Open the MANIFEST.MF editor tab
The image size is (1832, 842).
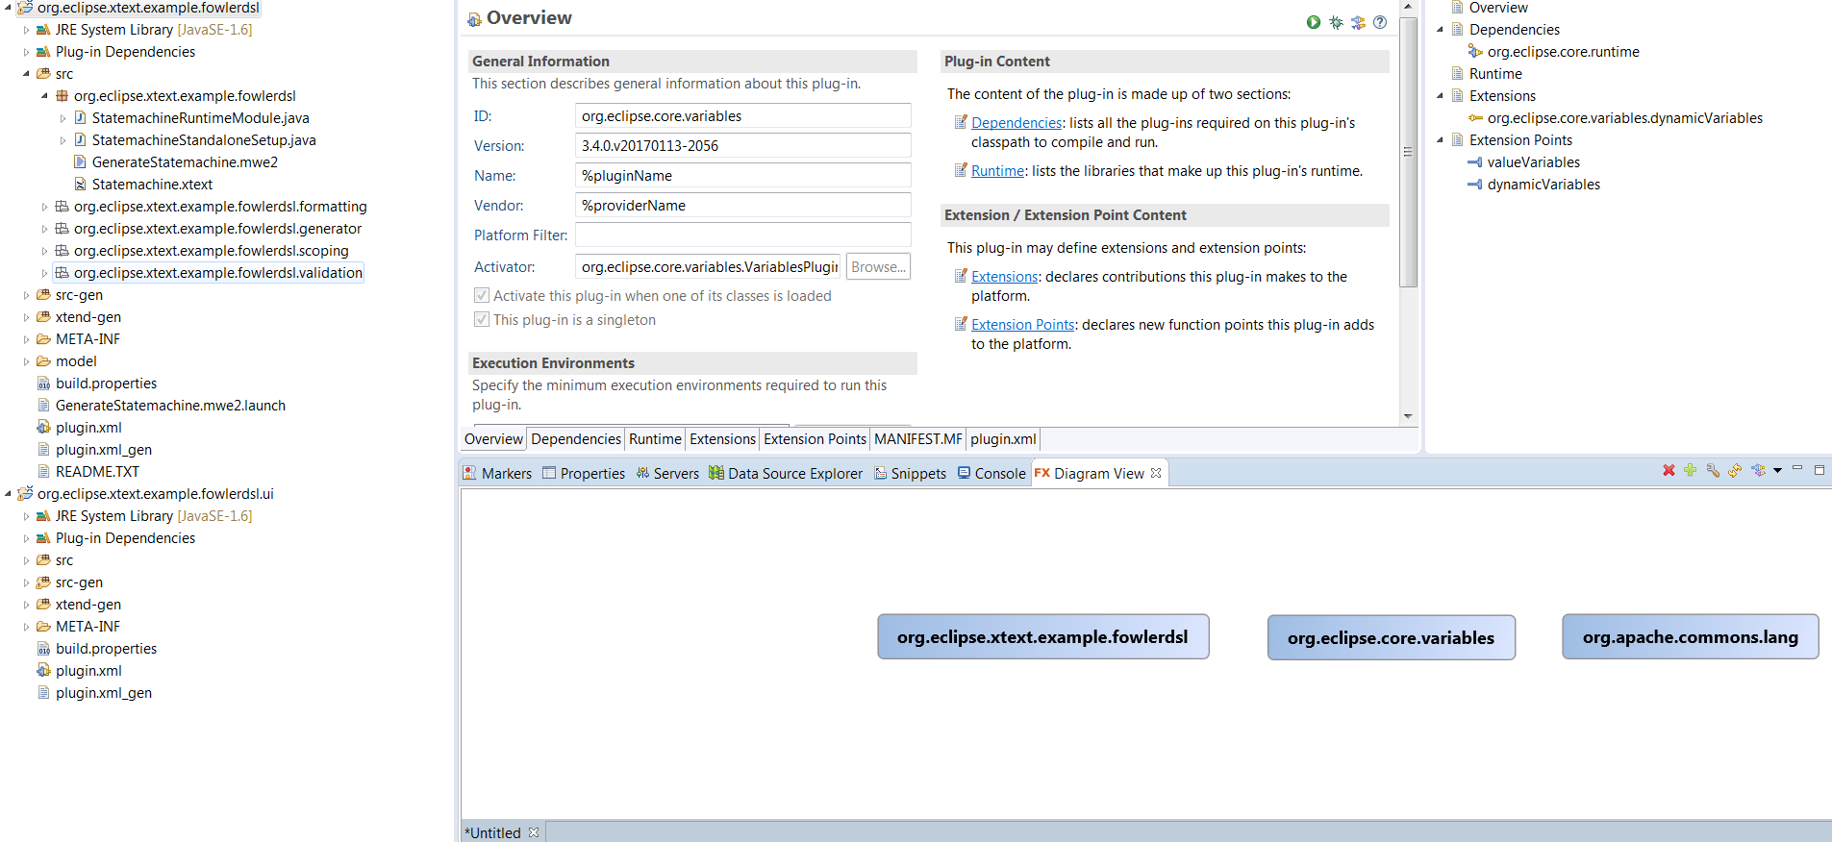[x=918, y=439]
